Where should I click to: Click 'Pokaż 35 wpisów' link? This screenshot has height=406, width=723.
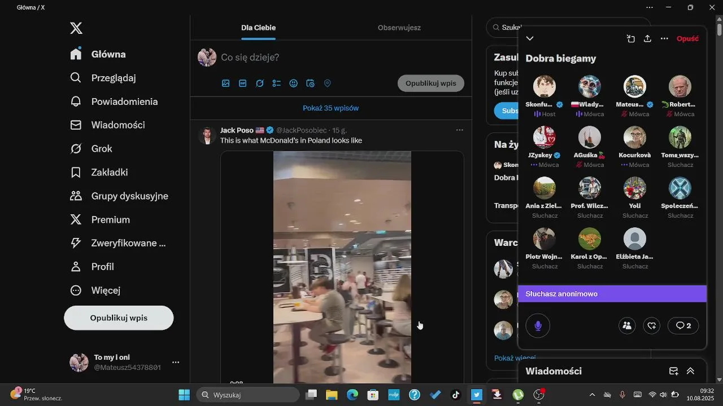331,108
